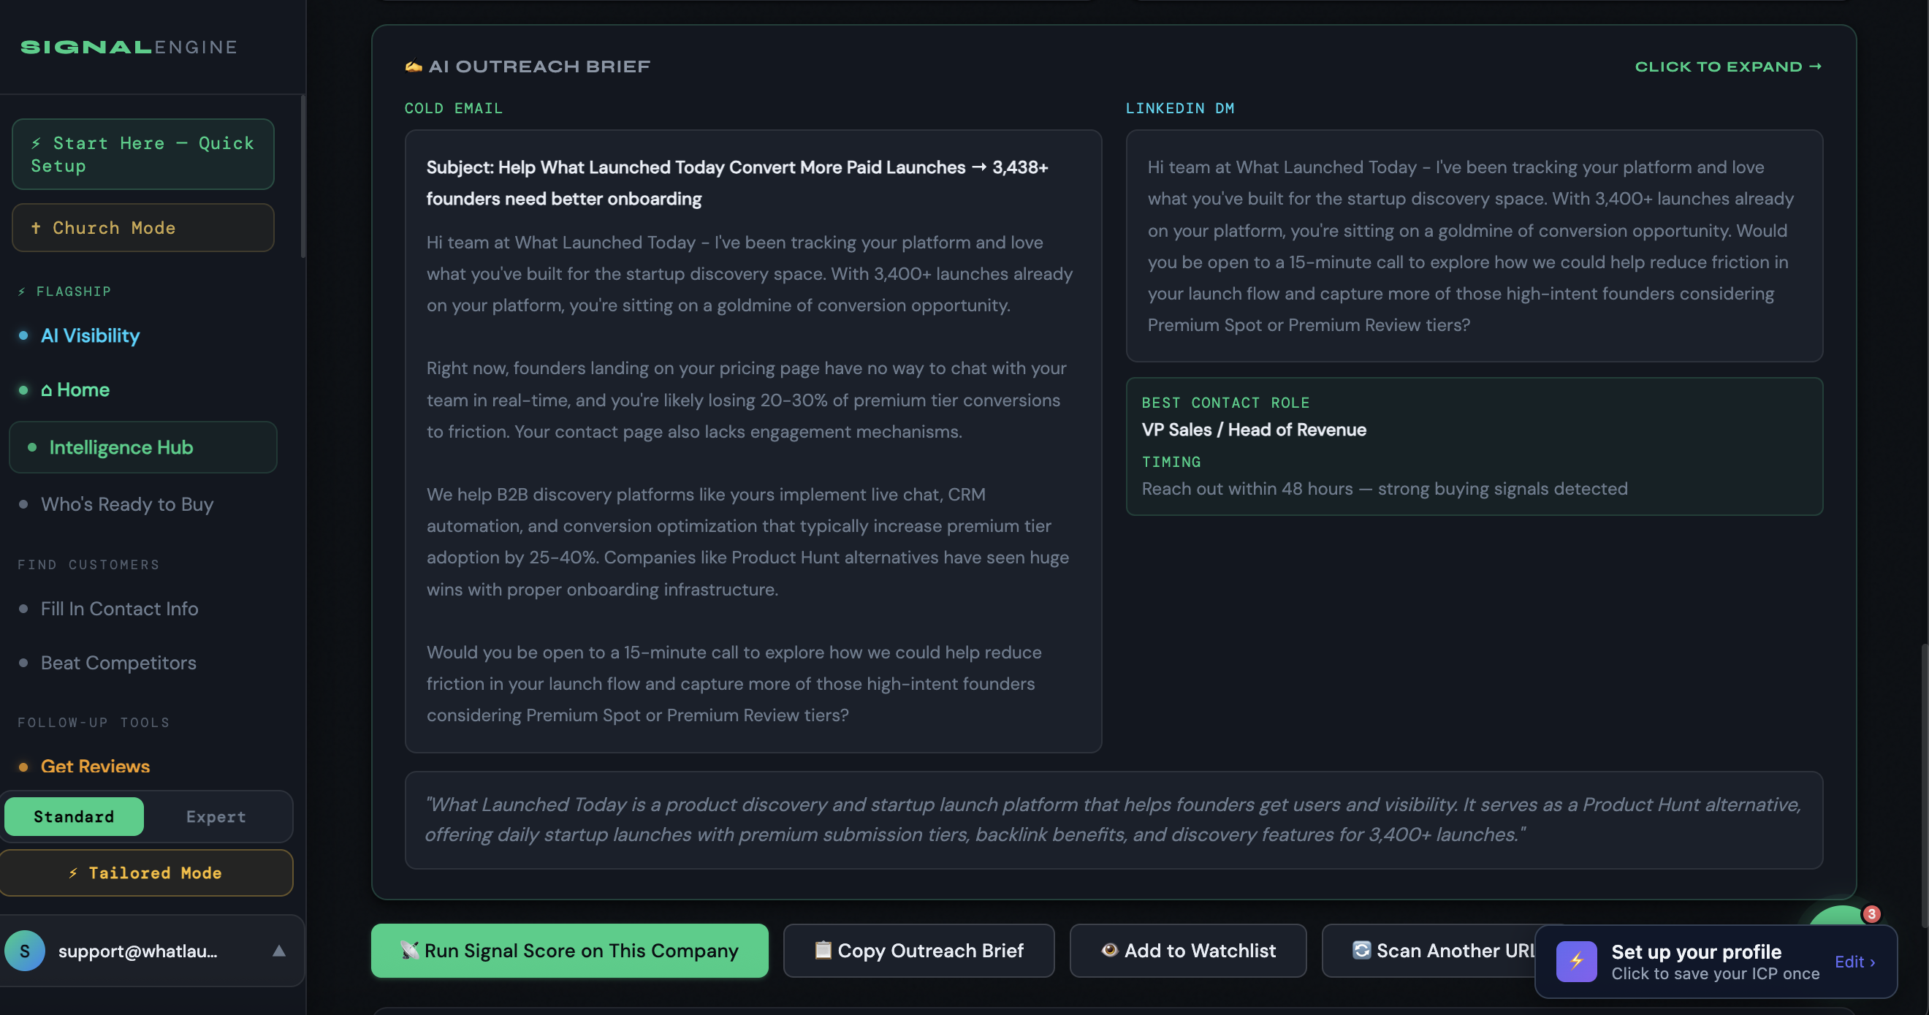Click the FIND CUSTOMERS section label
This screenshot has height=1015, width=1929.
pos(88,565)
